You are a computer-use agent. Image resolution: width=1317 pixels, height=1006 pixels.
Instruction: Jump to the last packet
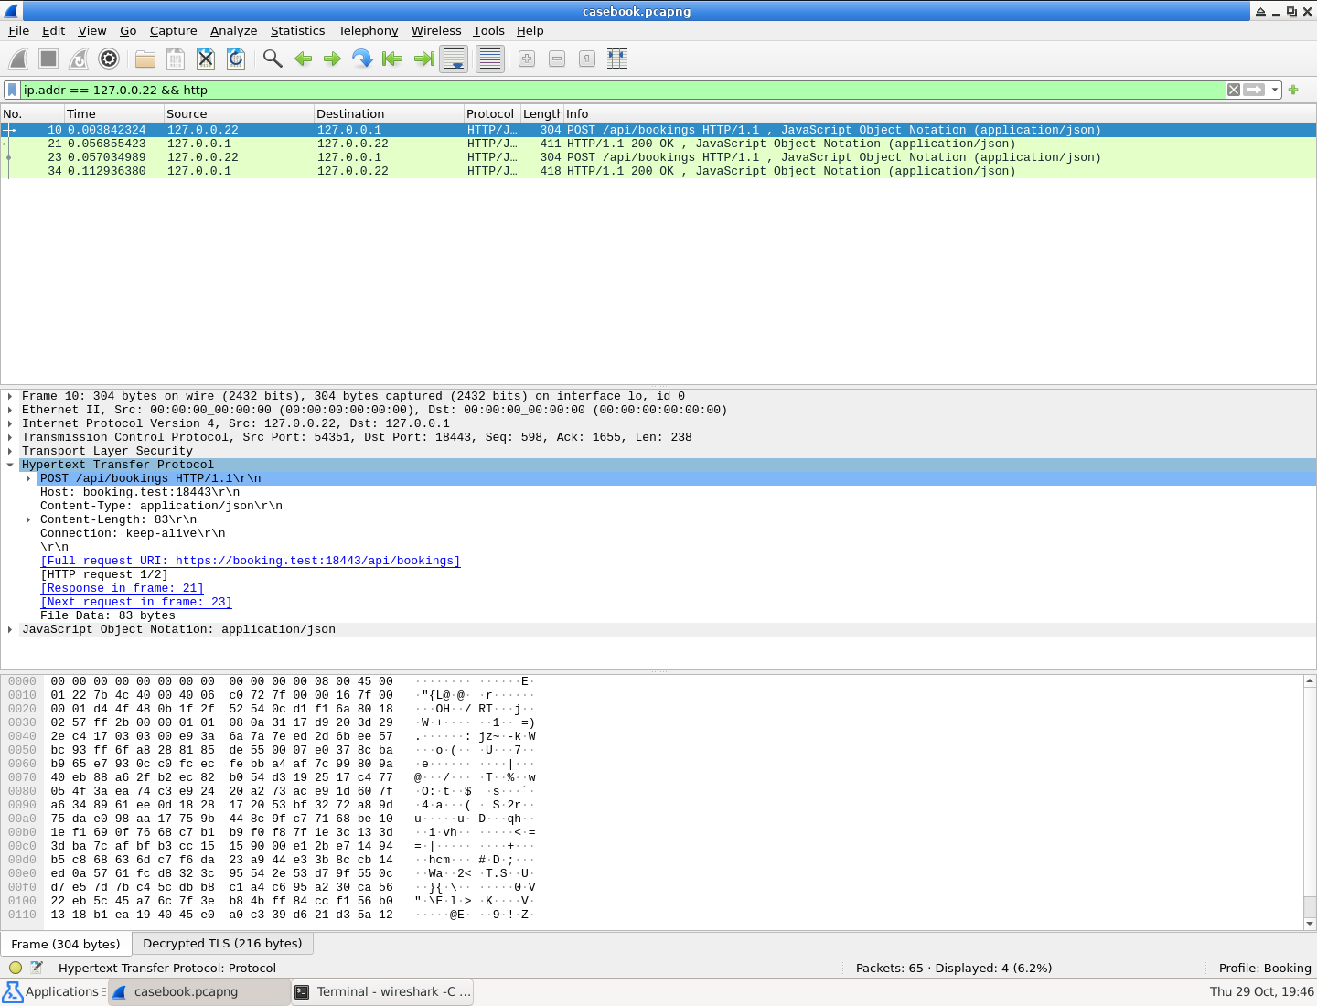coord(423,59)
